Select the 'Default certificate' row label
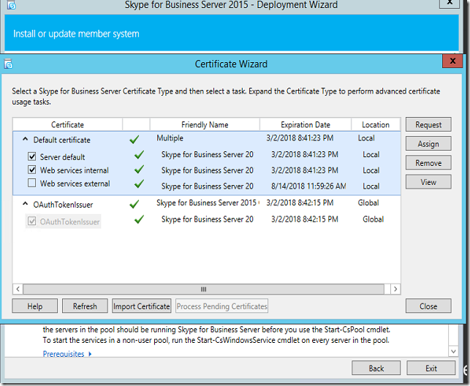 tap(61, 140)
